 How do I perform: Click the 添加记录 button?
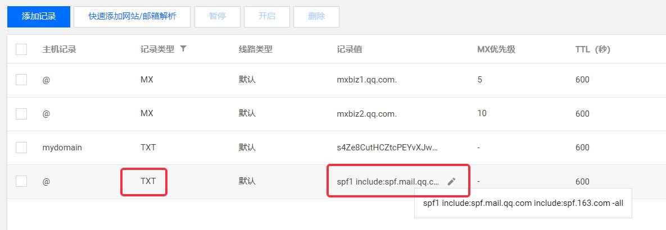(x=39, y=16)
